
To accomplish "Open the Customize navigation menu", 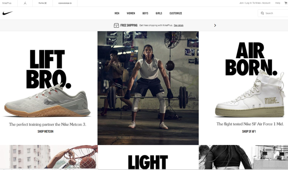I will point(176,13).
